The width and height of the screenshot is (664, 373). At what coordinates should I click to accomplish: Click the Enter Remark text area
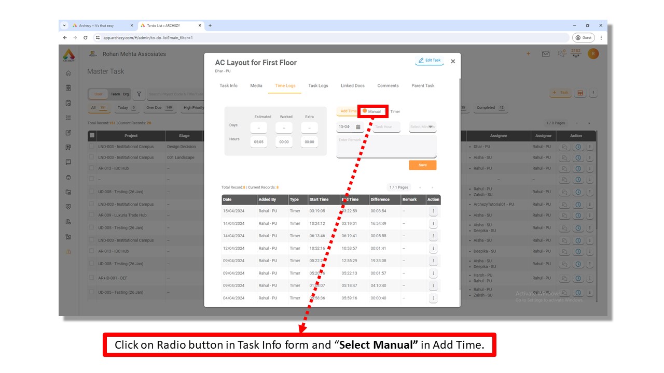tap(386, 147)
